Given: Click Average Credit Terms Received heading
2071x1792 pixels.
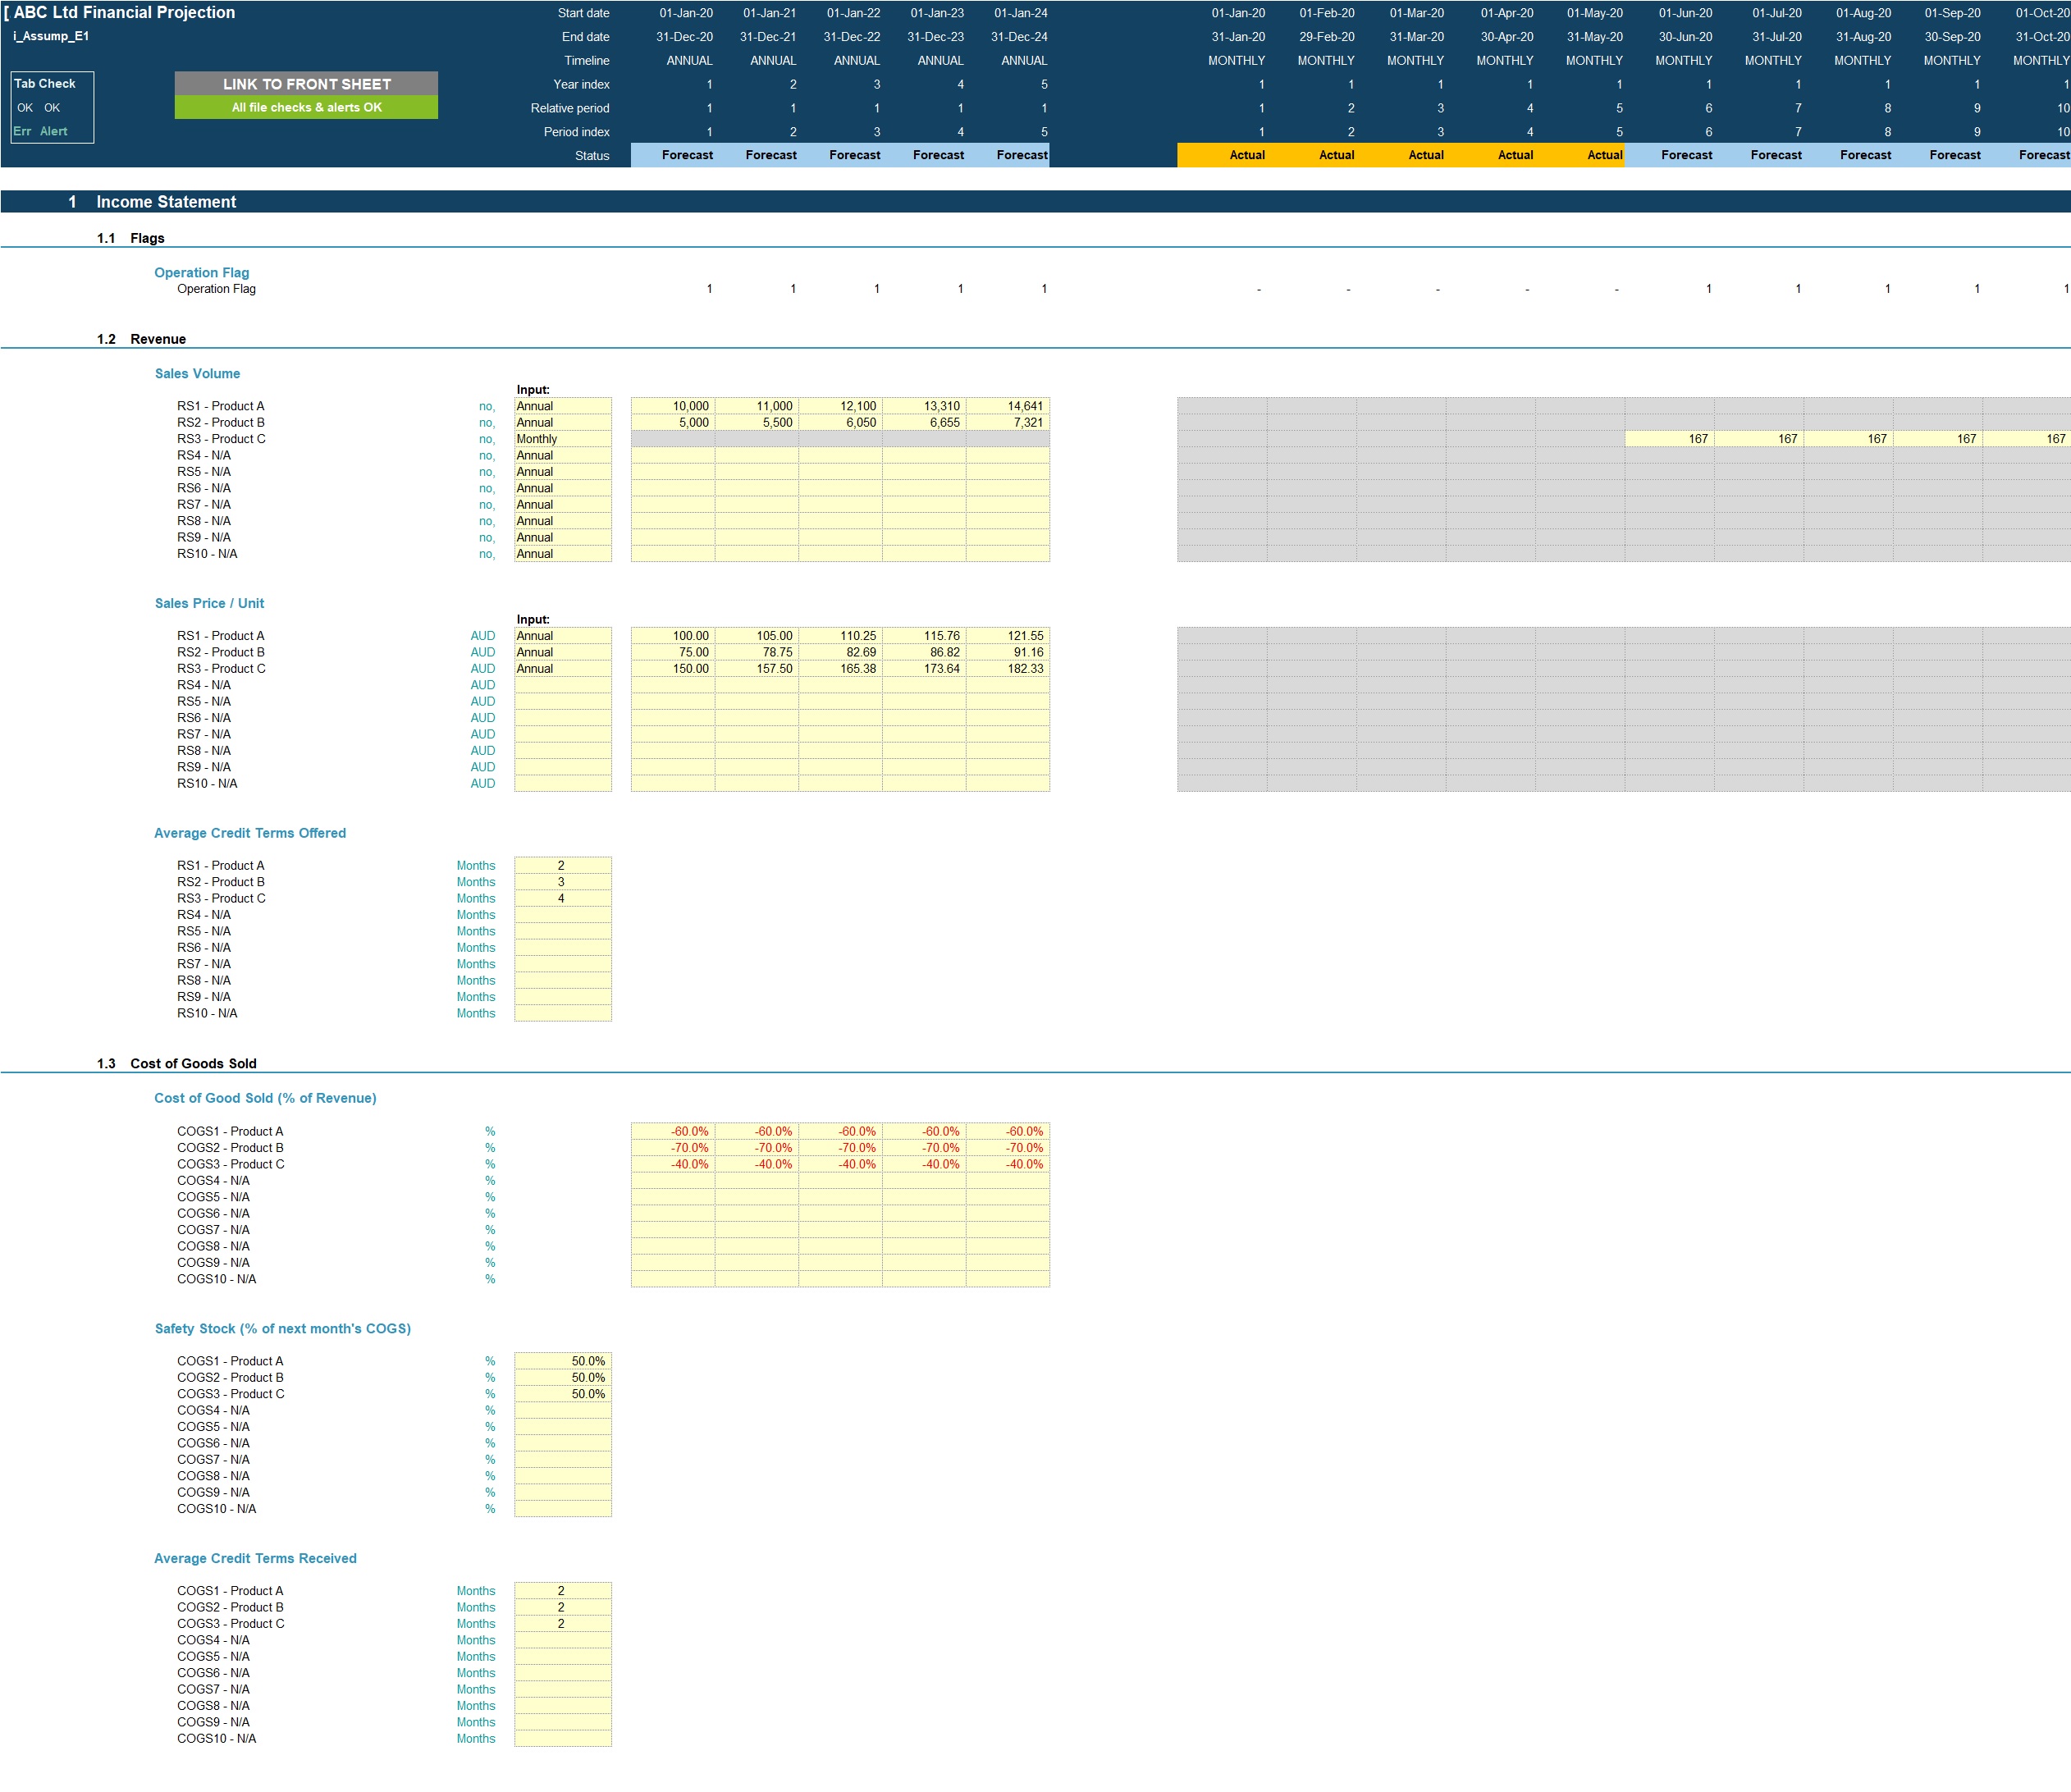Looking at the screenshot, I should (x=255, y=1558).
